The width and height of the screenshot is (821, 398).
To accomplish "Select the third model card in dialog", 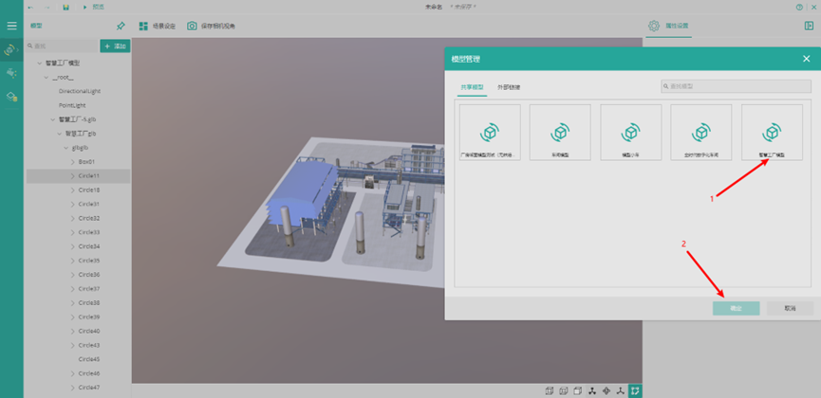I will (x=631, y=133).
